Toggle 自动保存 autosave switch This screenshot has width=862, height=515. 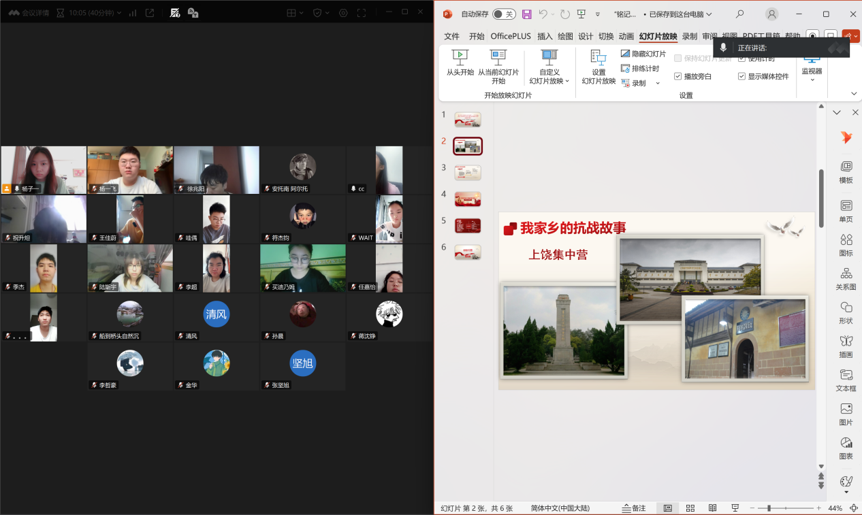click(504, 14)
